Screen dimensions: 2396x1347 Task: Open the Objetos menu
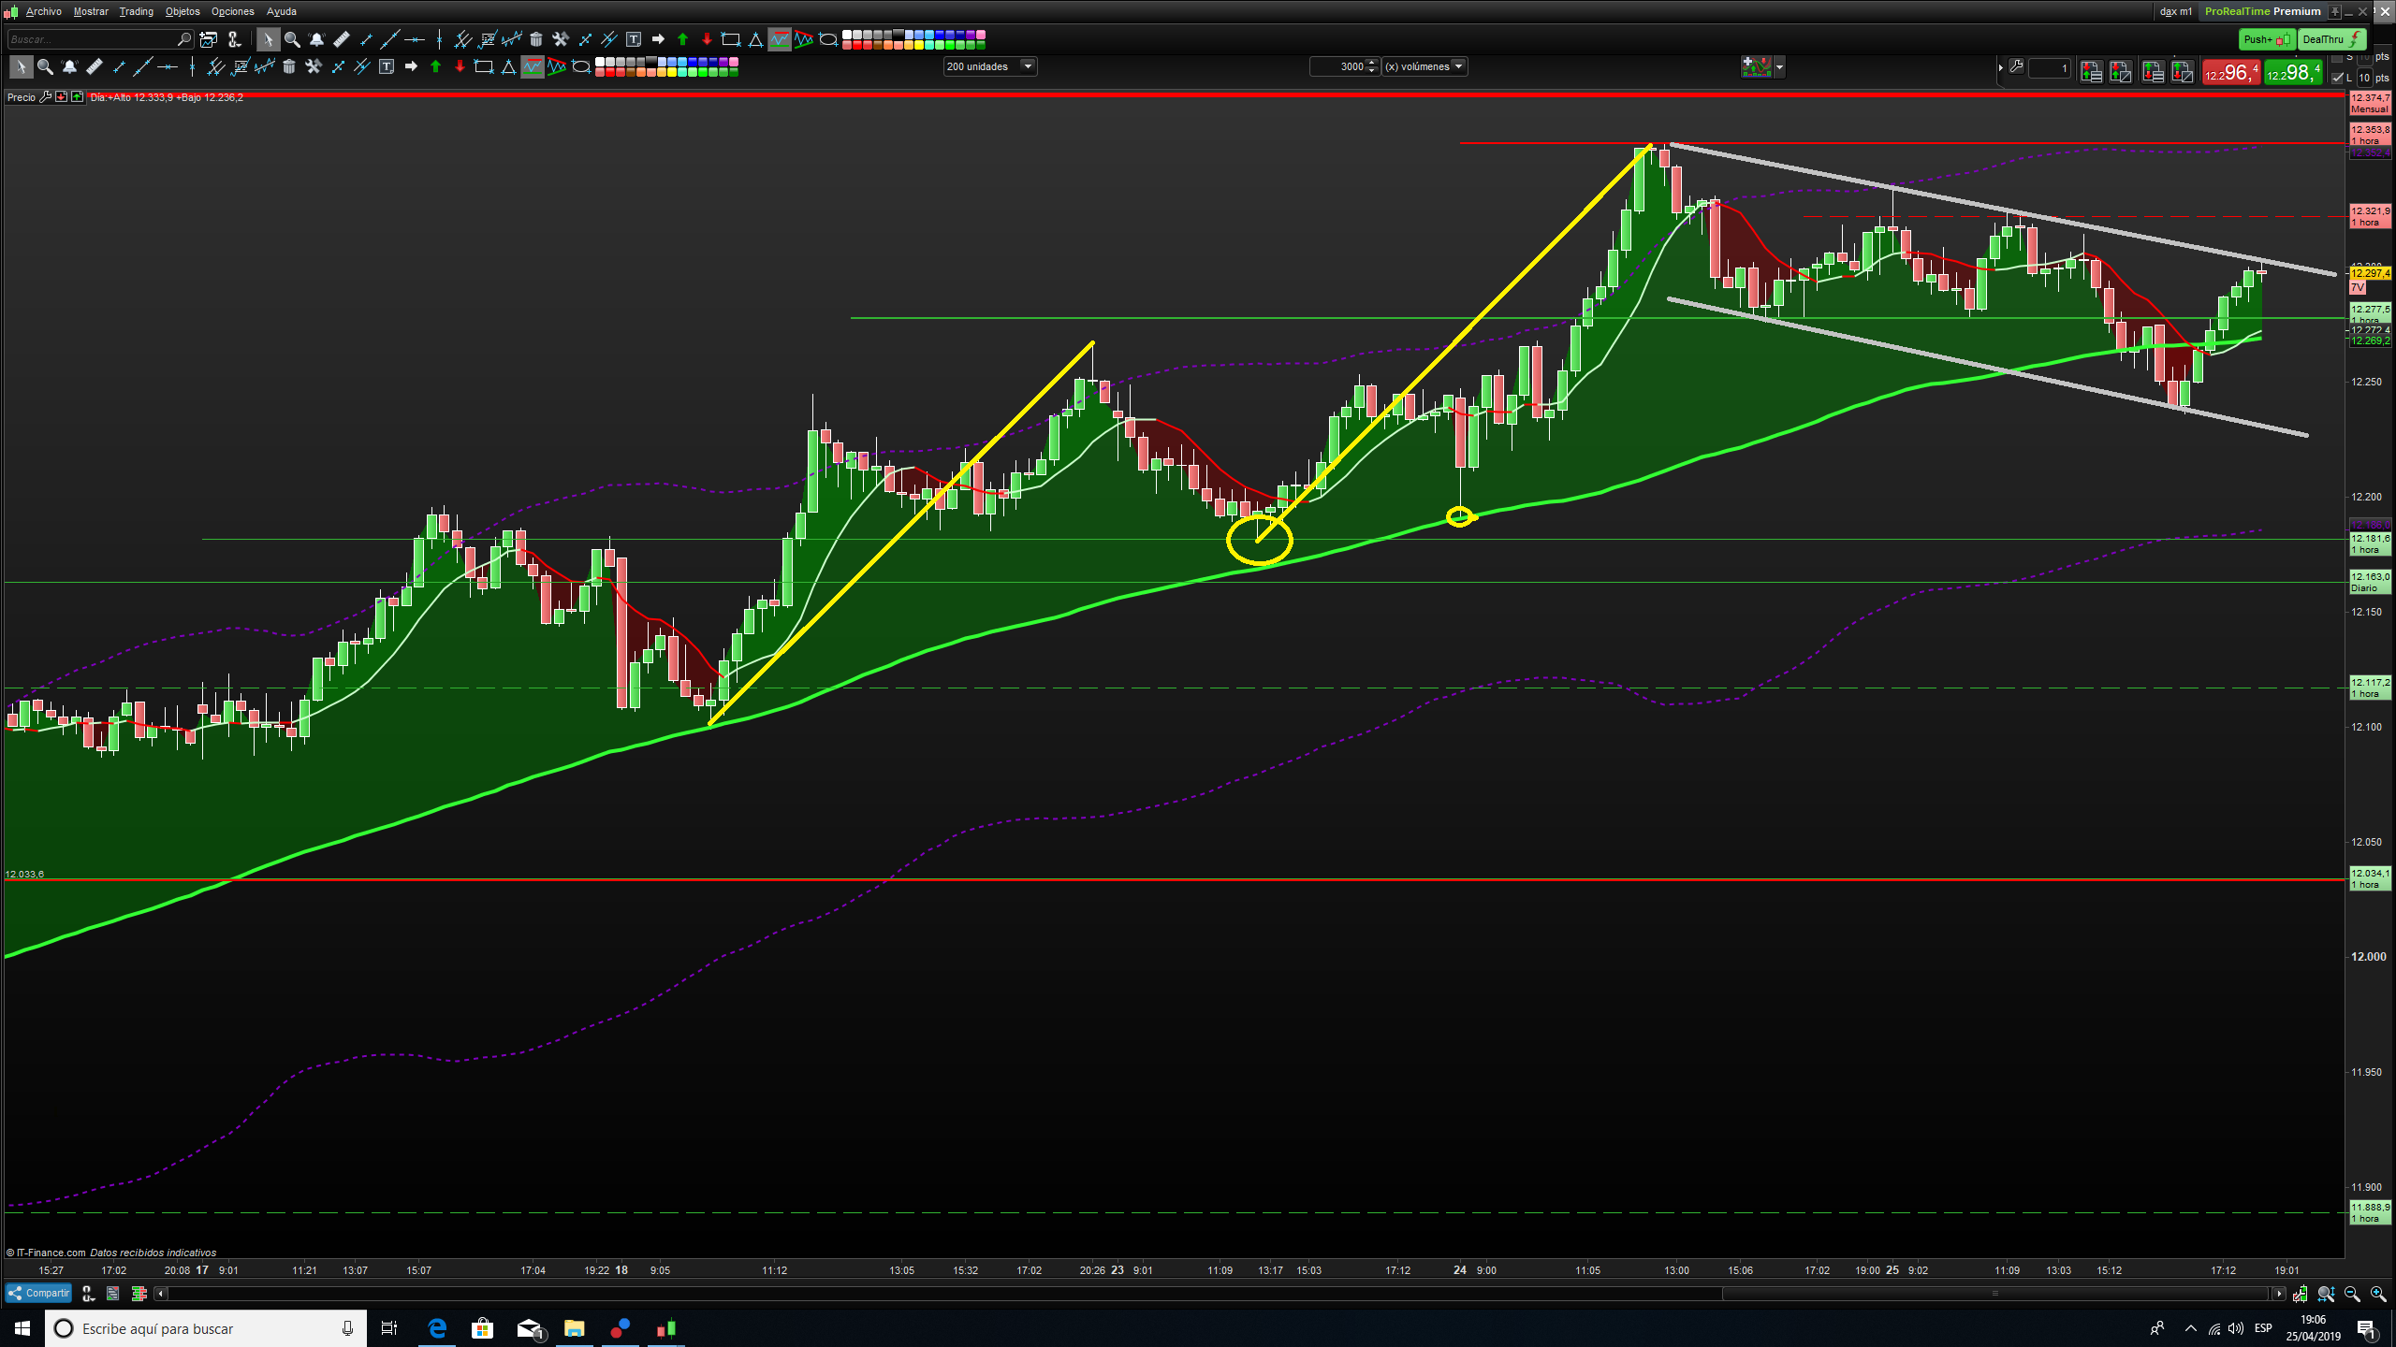pyautogui.click(x=183, y=11)
